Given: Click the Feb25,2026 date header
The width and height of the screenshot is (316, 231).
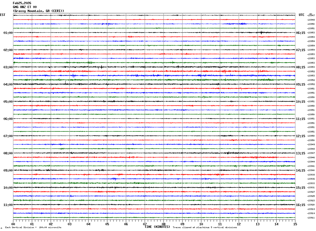Looking at the screenshot, I should point(22,3).
